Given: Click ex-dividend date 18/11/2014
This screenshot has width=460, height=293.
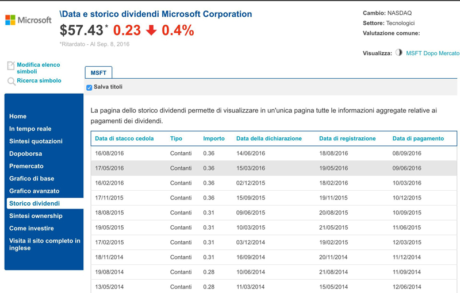Looking at the screenshot, I should point(109,257).
